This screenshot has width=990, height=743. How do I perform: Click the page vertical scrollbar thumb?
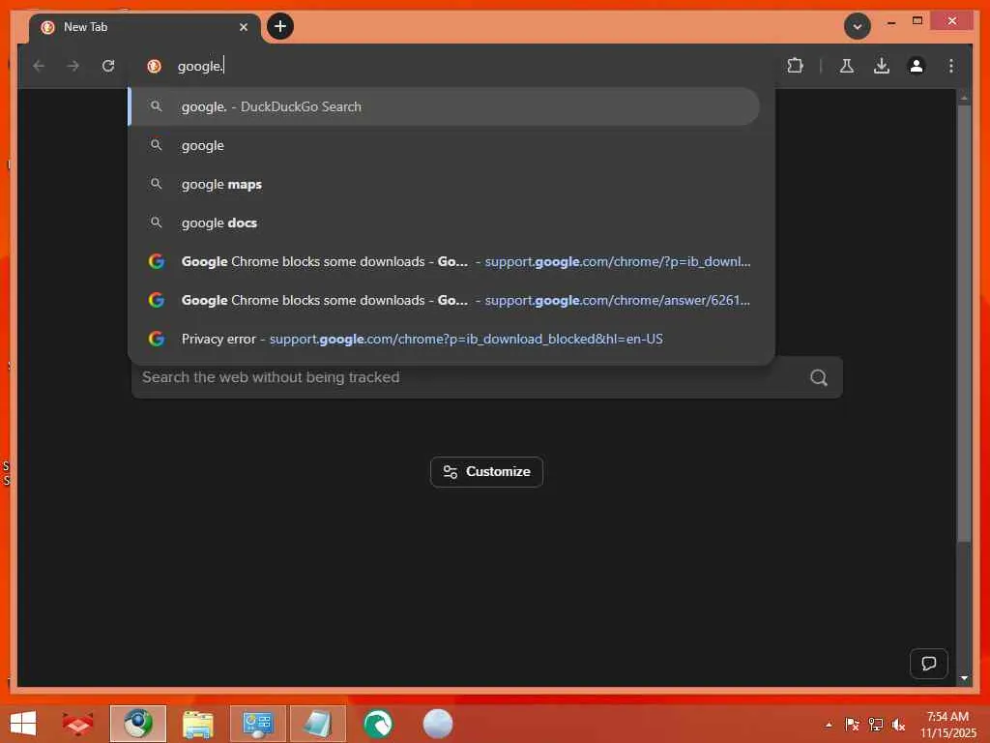click(964, 322)
